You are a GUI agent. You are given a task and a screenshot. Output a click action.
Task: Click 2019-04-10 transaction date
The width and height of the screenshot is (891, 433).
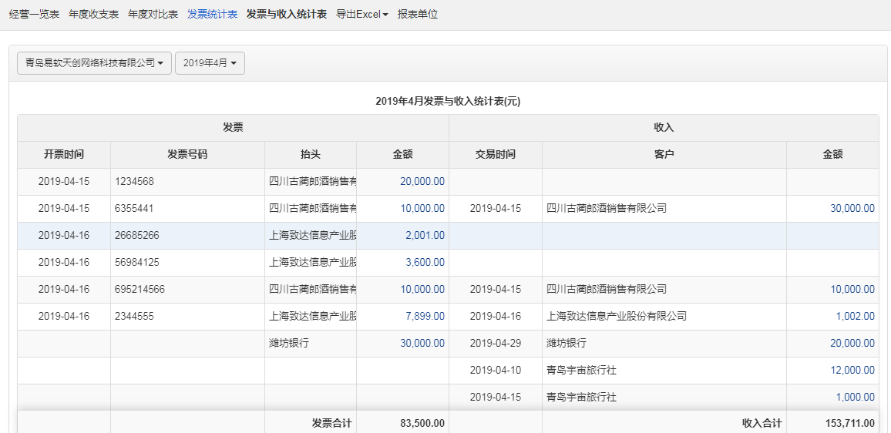coord(496,371)
